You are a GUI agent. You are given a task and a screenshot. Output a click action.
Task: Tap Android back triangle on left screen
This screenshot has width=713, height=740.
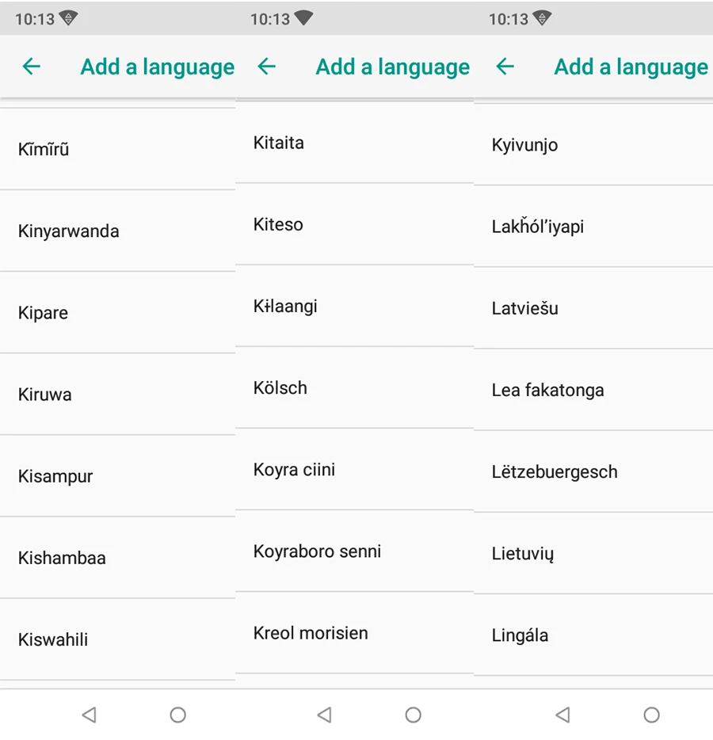tap(90, 715)
